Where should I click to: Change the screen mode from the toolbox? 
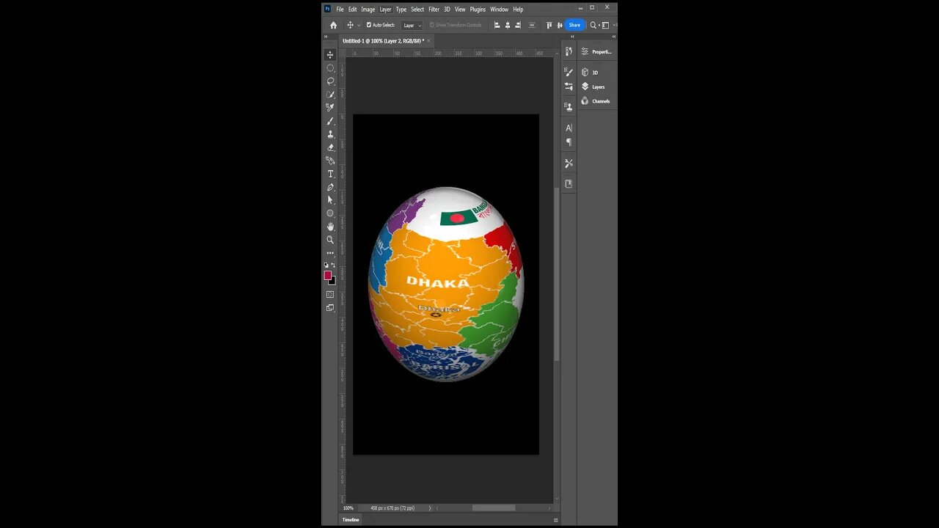tap(330, 308)
